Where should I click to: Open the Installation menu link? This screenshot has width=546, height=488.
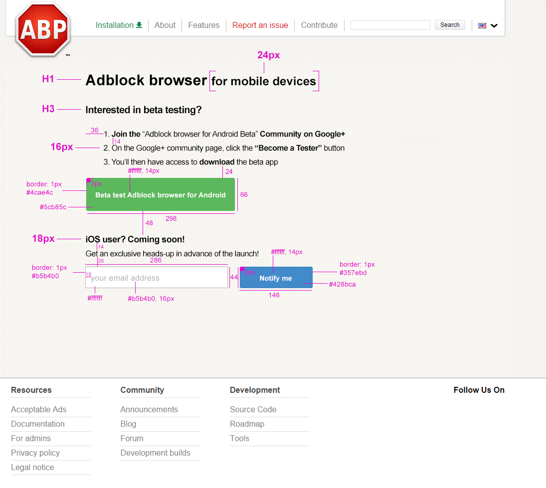pos(115,25)
